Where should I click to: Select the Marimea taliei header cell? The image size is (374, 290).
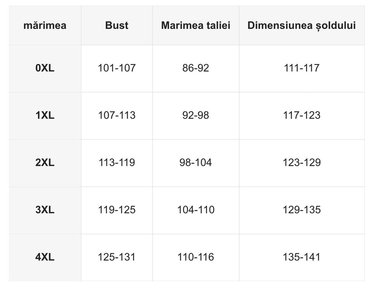(196, 26)
